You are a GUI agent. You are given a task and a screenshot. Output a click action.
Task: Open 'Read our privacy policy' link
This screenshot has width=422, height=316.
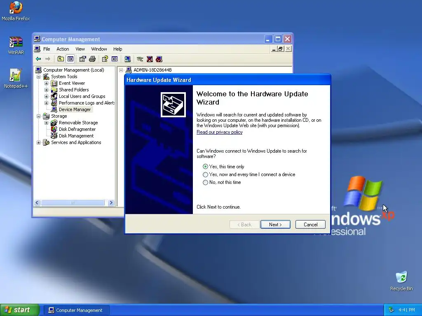[x=219, y=132]
